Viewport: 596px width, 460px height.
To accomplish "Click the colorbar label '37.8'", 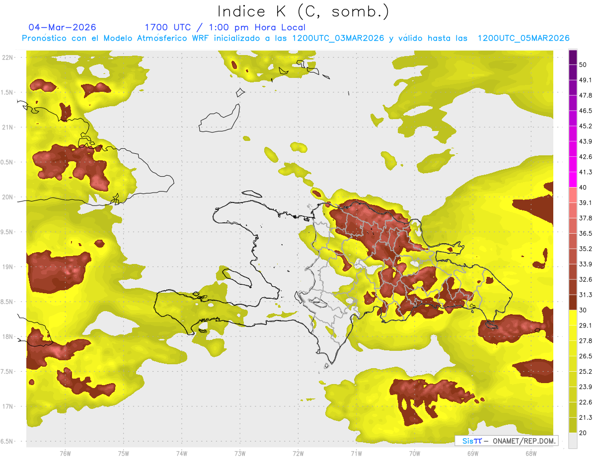I will pyautogui.click(x=586, y=218).
